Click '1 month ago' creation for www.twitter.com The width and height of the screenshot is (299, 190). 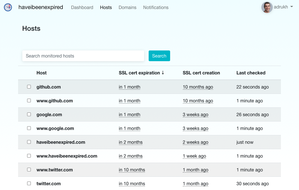(196, 170)
